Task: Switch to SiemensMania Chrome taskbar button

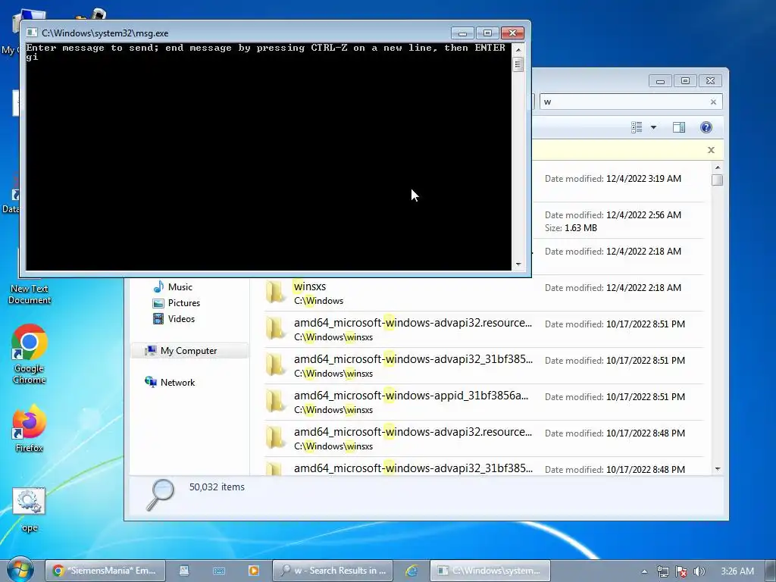Action: pos(105,571)
